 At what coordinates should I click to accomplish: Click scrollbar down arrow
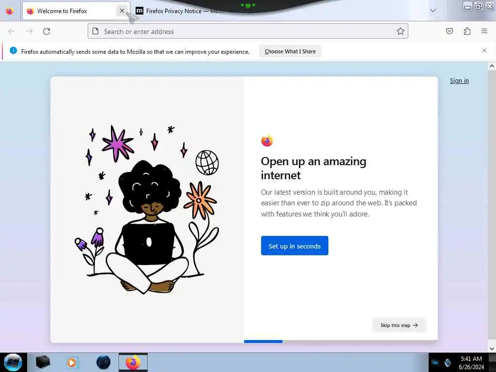pos(492,348)
